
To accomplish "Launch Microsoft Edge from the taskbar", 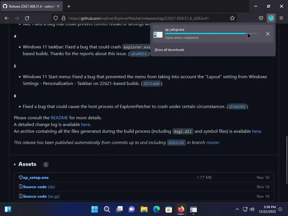I will (156, 209).
